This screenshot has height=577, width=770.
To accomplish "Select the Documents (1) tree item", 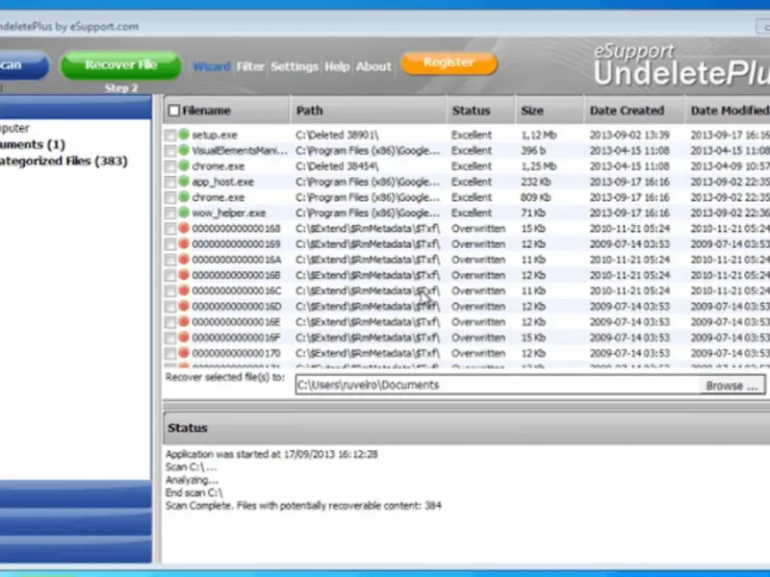I will click(x=33, y=145).
